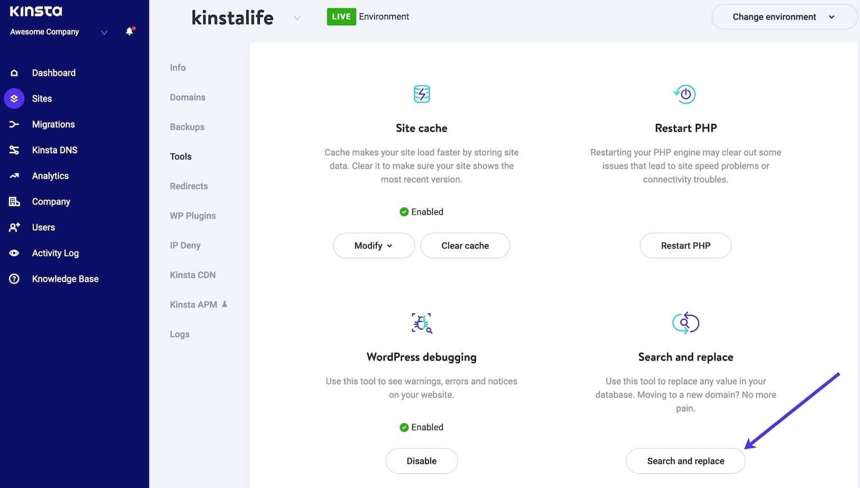Open Migrations page
The height and width of the screenshot is (488, 860).
pos(53,124)
